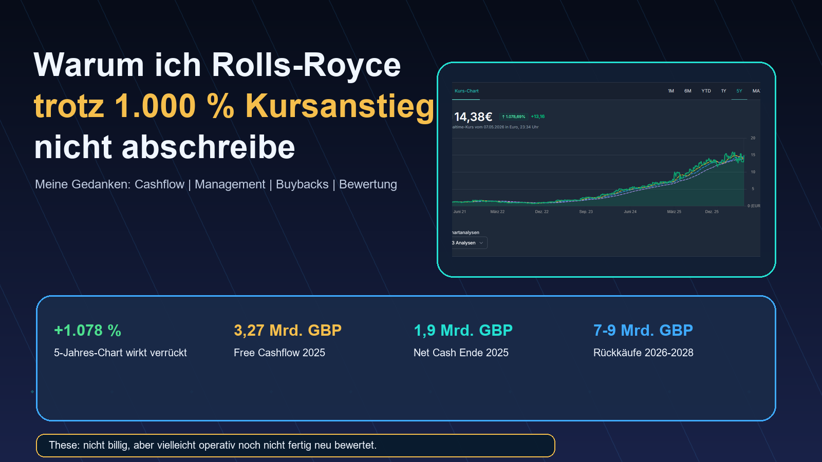Open the embedded price chart thumbnail
The width and height of the screenshot is (822, 462).
(x=606, y=169)
